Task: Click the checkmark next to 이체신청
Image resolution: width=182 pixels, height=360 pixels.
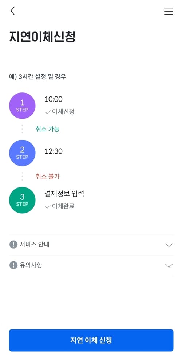Action: 48,112
